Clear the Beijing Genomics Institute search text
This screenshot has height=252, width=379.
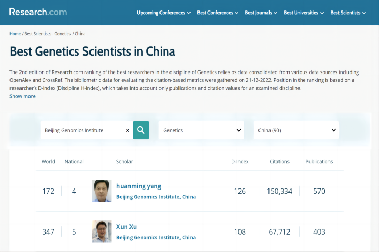point(127,130)
